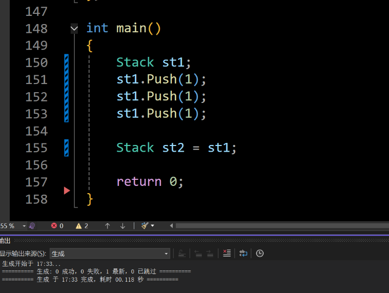Viewport: 389px width, 293px height.
Task: Click 'st1.Push(1);' on line 152
Action: coord(161,96)
